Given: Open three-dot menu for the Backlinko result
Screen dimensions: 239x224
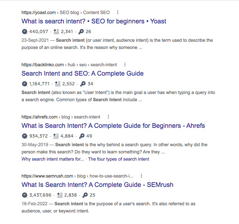Looking at the screenshot, I should (125, 65).
